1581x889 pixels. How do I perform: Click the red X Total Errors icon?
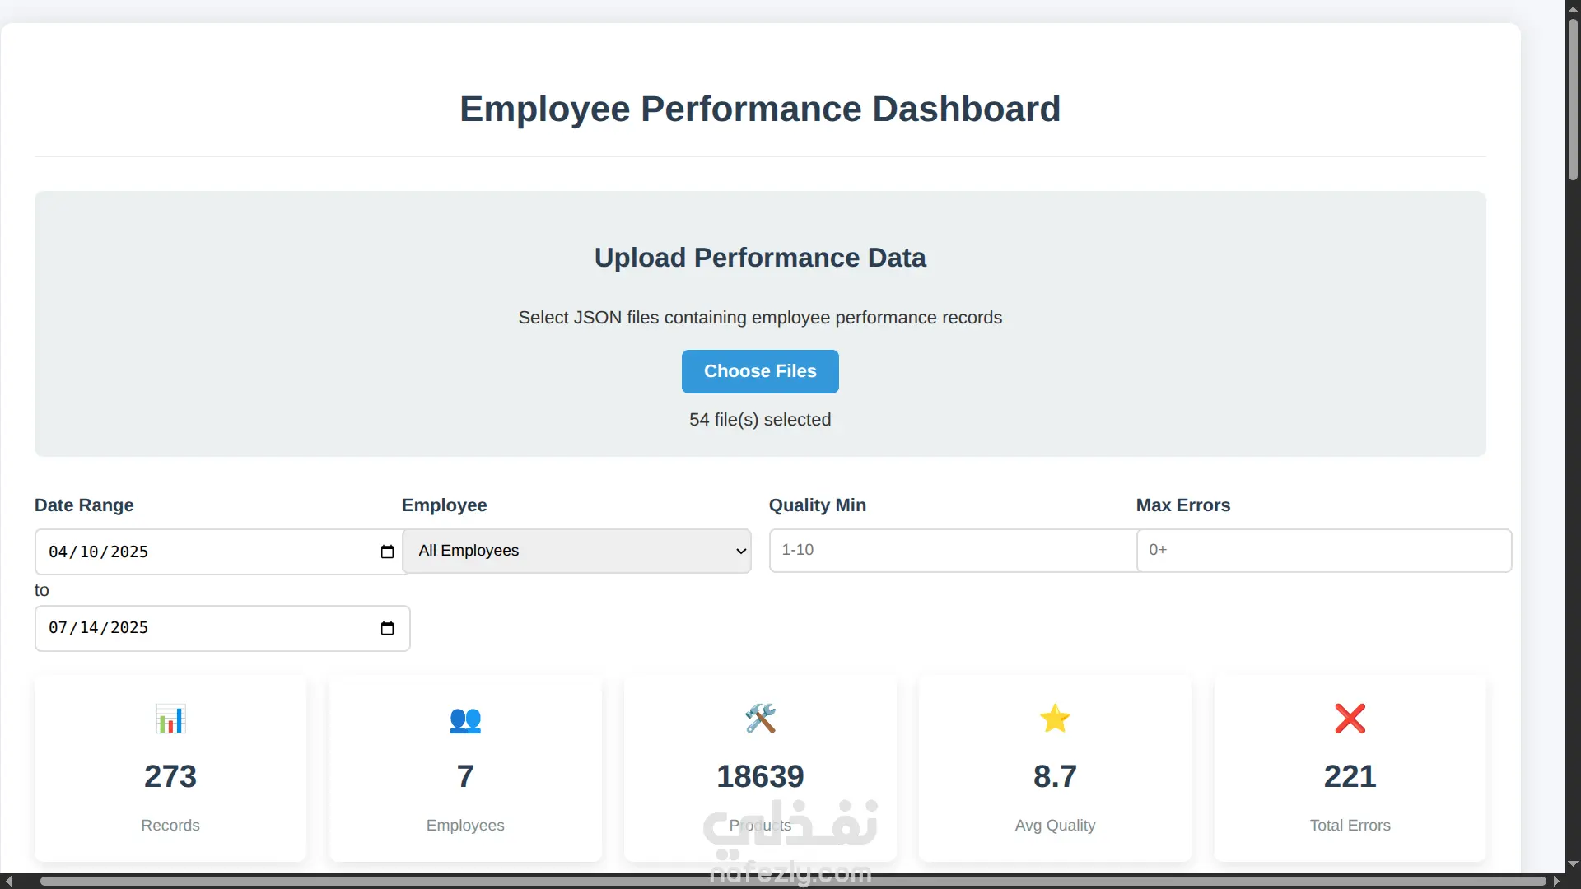point(1350,719)
